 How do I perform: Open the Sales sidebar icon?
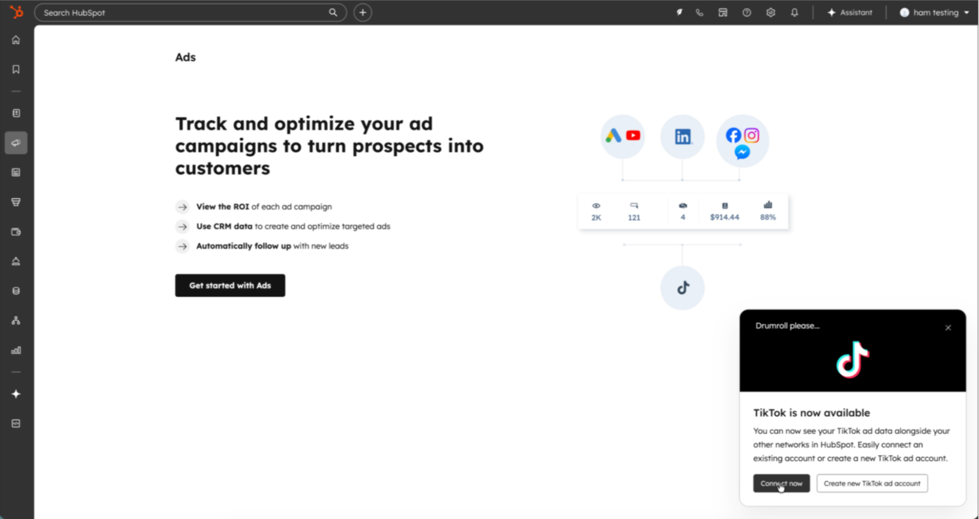pos(16,202)
